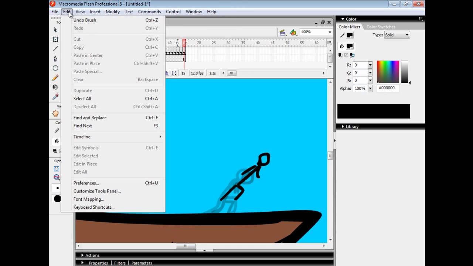Open the Commands menu
The height and width of the screenshot is (266, 473).
pos(149,12)
